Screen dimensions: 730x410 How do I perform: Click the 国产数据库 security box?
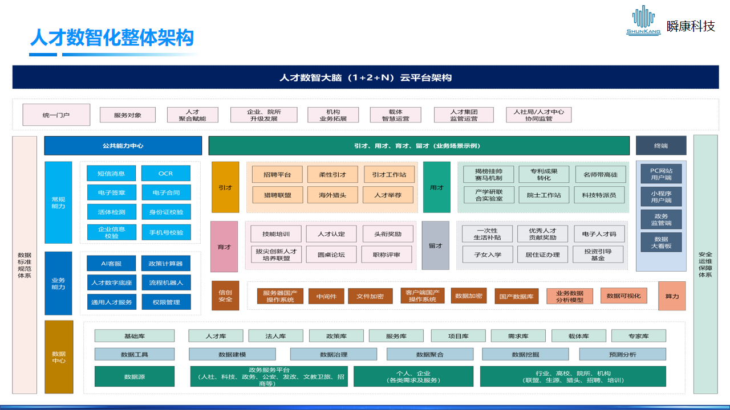tap(516, 296)
